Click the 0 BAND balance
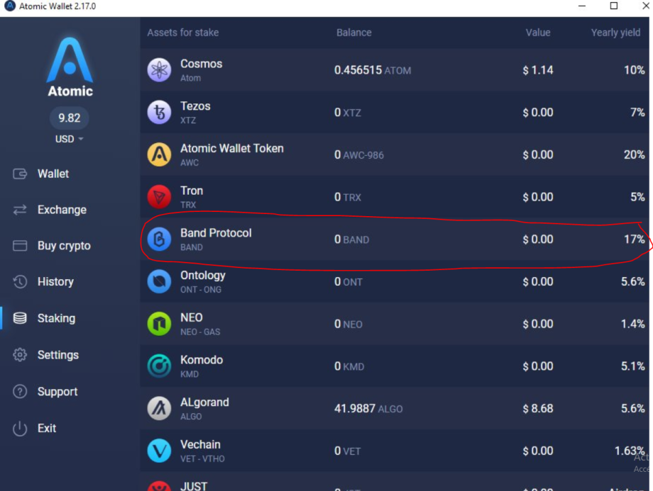This screenshot has width=653, height=491. pos(351,239)
